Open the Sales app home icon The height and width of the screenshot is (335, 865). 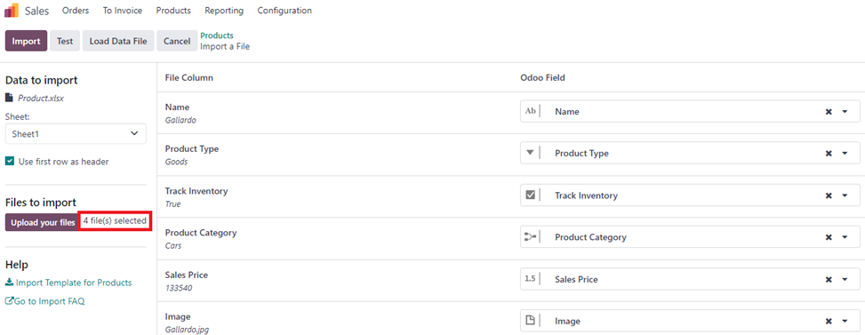tap(12, 11)
